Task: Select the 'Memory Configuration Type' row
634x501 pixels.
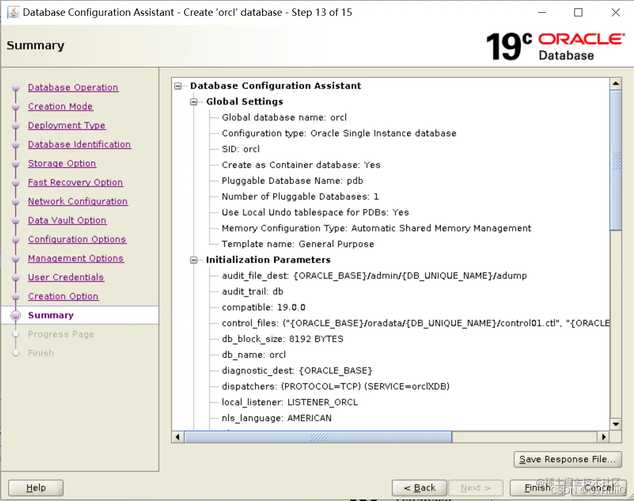Action: coord(377,228)
